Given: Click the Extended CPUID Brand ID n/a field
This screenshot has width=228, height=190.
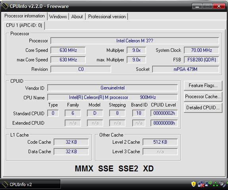Looking at the screenshot, I should 139,123.
